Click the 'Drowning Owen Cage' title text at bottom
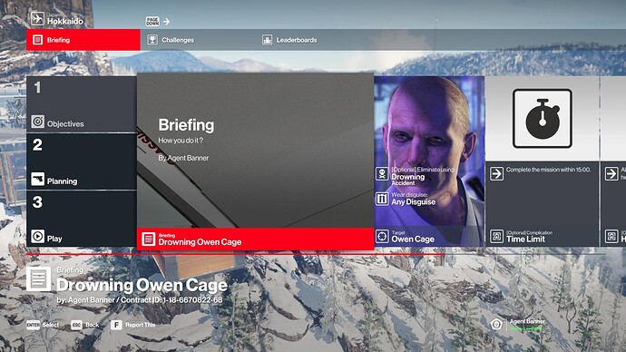Viewport: 626px width, 352px height. [142, 285]
